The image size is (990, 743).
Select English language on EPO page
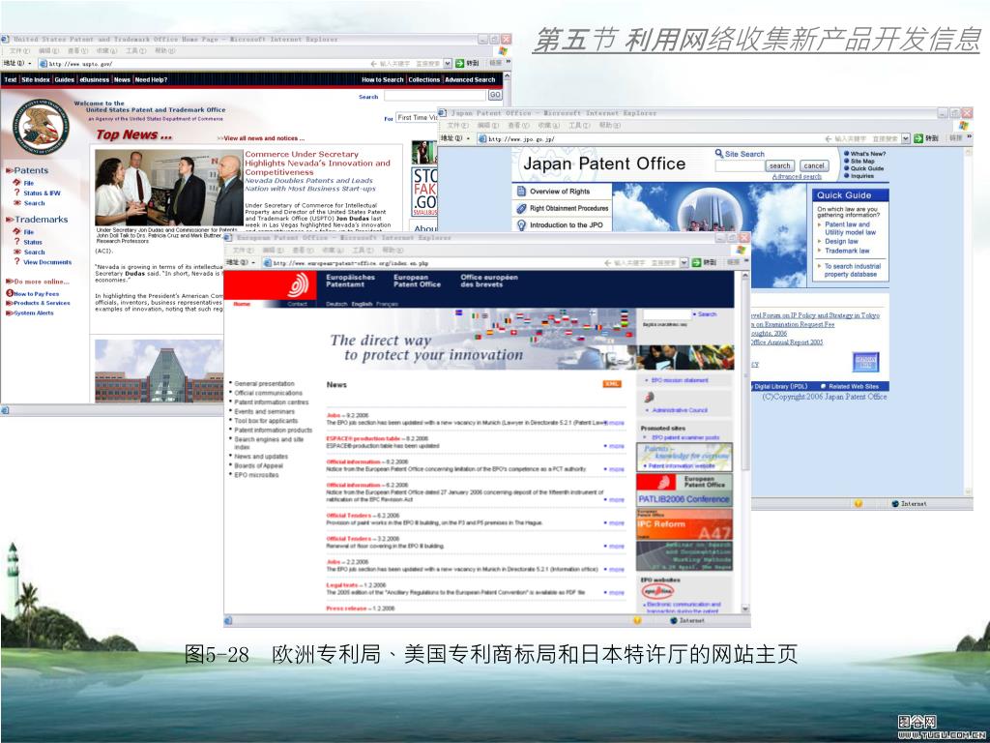click(362, 304)
